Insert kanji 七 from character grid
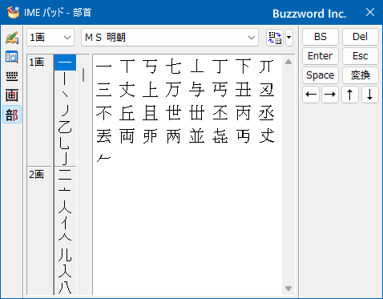Viewport: 383px width, 299px height. point(173,67)
